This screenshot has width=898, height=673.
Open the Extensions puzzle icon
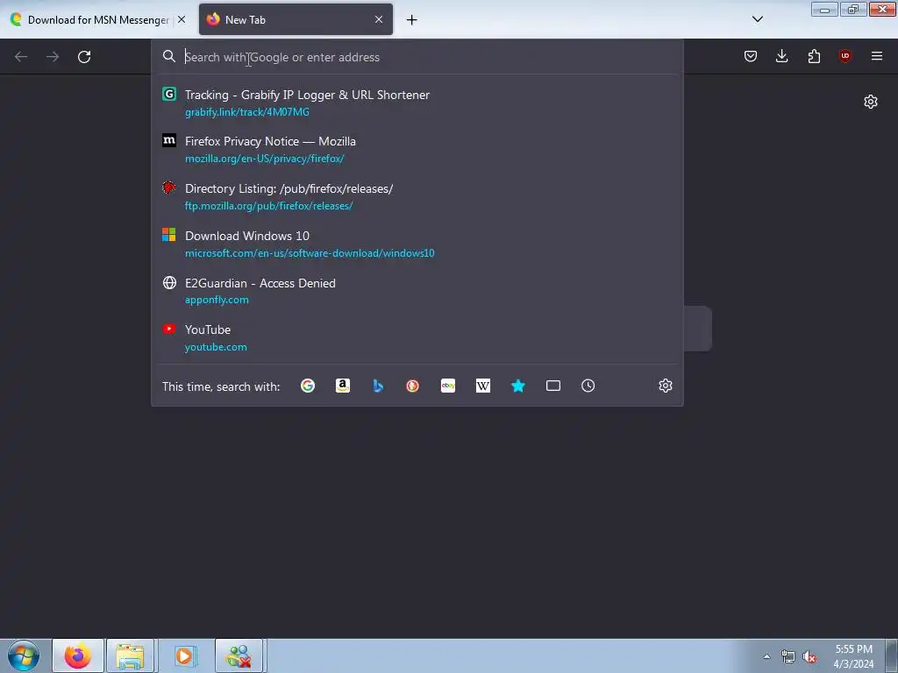pos(814,56)
